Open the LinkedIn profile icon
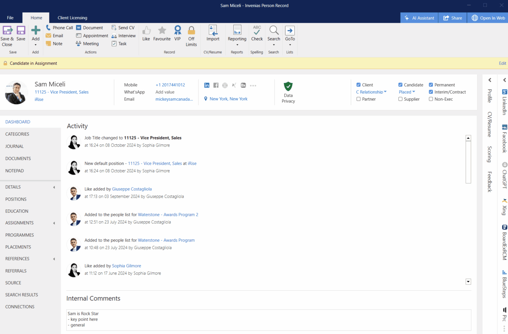The height and width of the screenshot is (334, 508). pos(207,85)
